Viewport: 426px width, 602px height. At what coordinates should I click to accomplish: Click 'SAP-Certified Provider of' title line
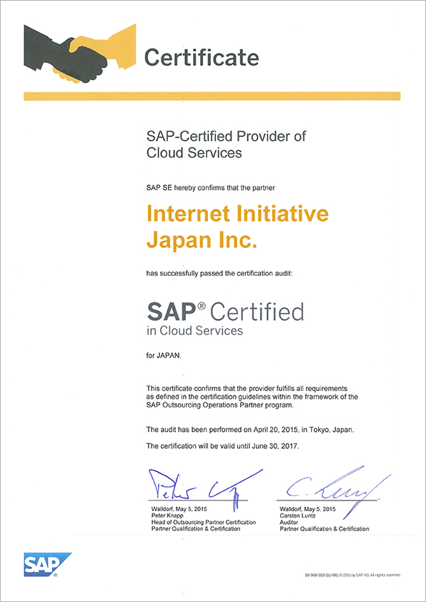tap(227, 137)
